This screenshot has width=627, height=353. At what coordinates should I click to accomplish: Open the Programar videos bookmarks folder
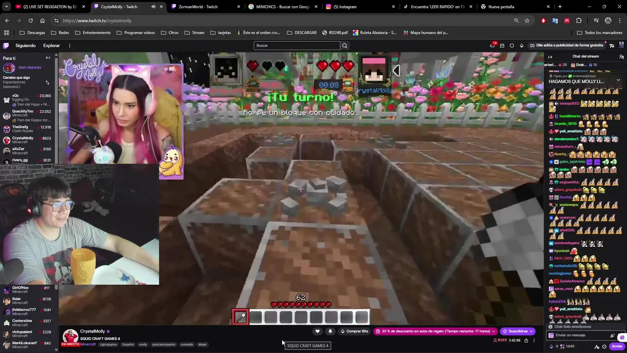pos(136,33)
